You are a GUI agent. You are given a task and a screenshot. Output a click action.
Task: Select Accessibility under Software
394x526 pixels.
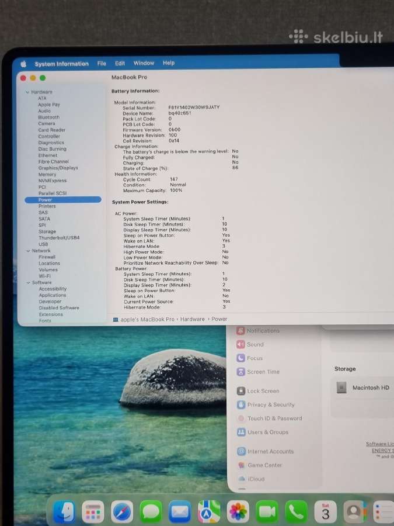pos(53,289)
